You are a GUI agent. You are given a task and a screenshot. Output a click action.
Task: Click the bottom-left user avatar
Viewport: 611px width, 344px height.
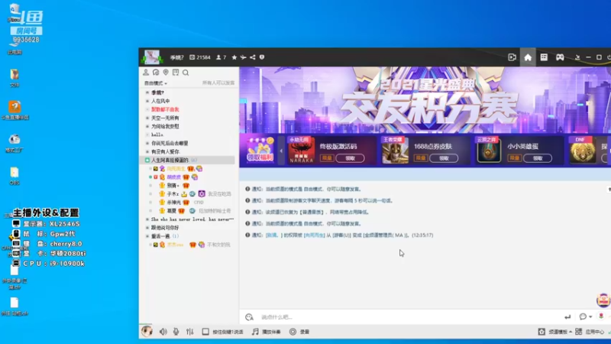pyautogui.click(x=147, y=331)
